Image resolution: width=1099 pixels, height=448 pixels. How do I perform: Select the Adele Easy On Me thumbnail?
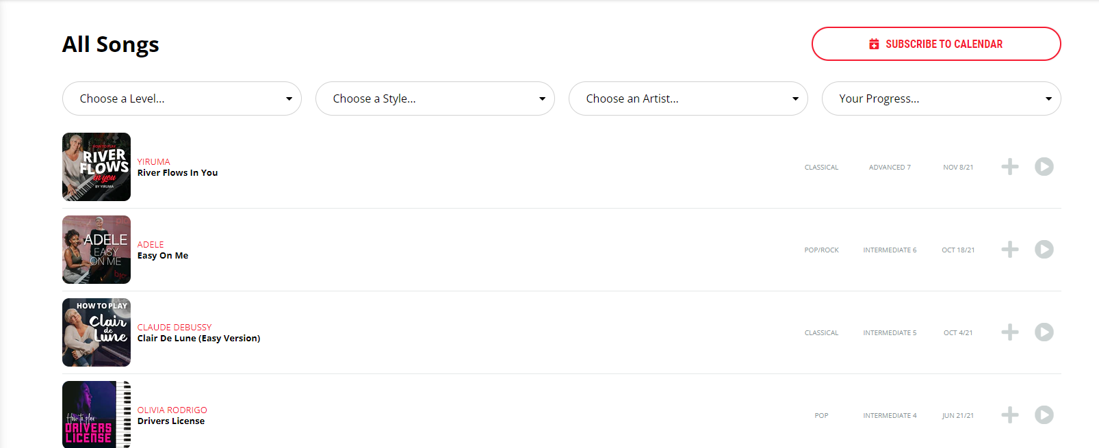tap(96, 250)
